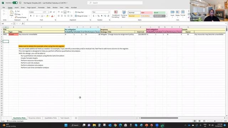This screenshot has width=228, height=128.
Task: Toggle Align Right
Action: tap(65, 16)
